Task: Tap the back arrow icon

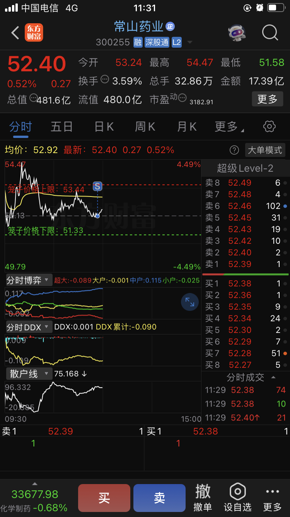Action: pyautogui.click(x=15, y=33)
